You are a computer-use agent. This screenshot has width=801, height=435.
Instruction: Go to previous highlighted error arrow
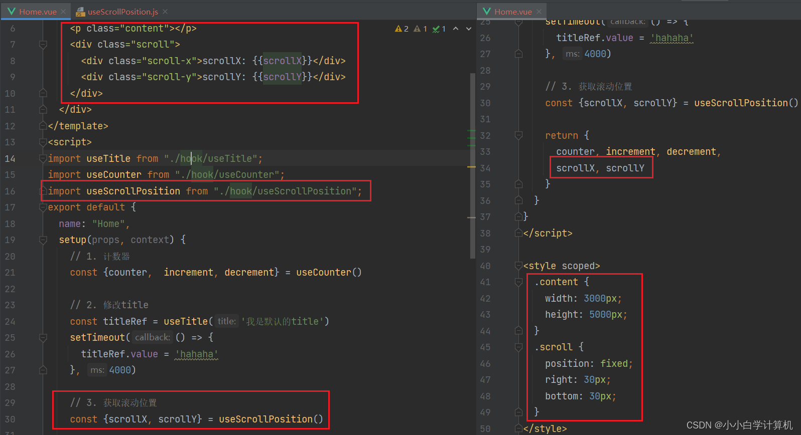point(456,29)
